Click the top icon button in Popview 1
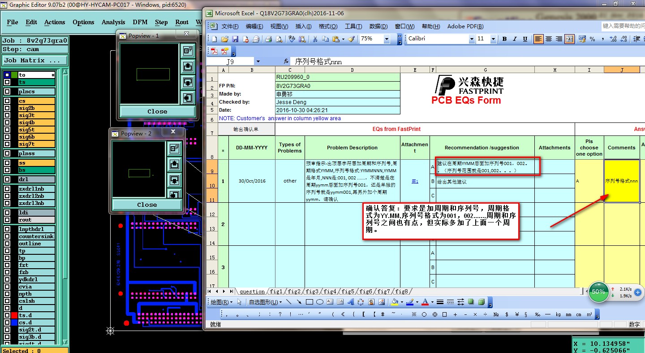This screenshot has height=353, width=645. coord(187,51)
